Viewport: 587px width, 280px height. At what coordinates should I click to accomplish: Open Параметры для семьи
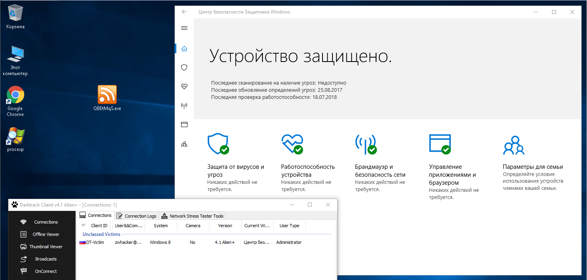coord(533,167)
